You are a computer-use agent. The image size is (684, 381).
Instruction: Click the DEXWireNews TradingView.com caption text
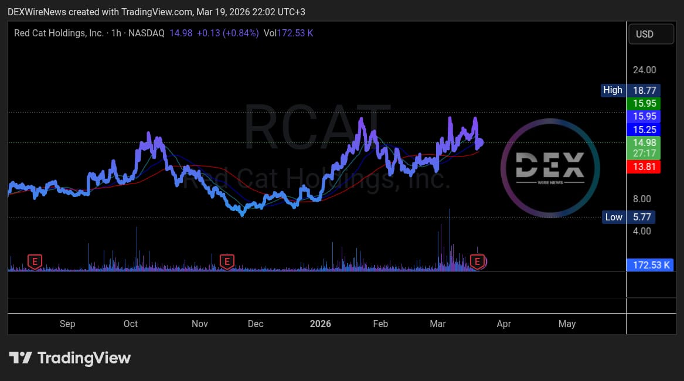156,12
